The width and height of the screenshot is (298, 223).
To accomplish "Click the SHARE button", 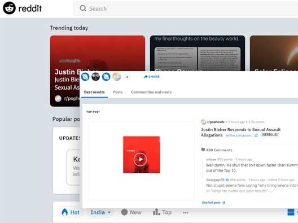I will click(151, 77).
